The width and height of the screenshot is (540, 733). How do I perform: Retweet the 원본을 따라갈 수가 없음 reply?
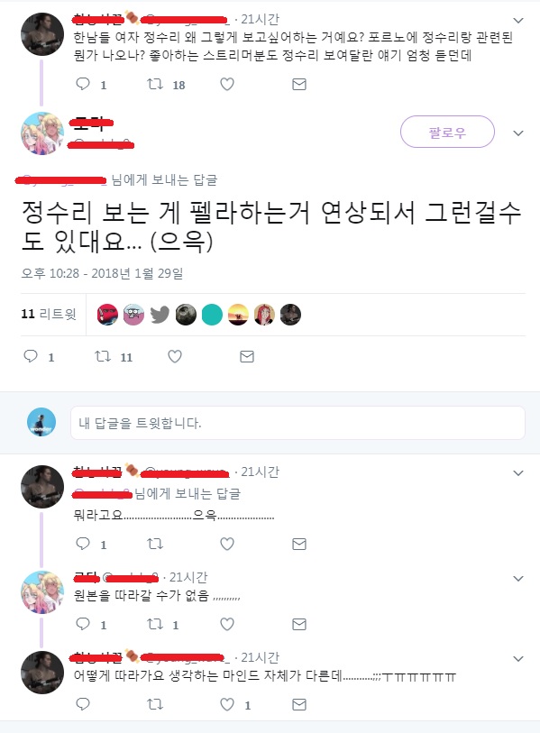point(155,624)
